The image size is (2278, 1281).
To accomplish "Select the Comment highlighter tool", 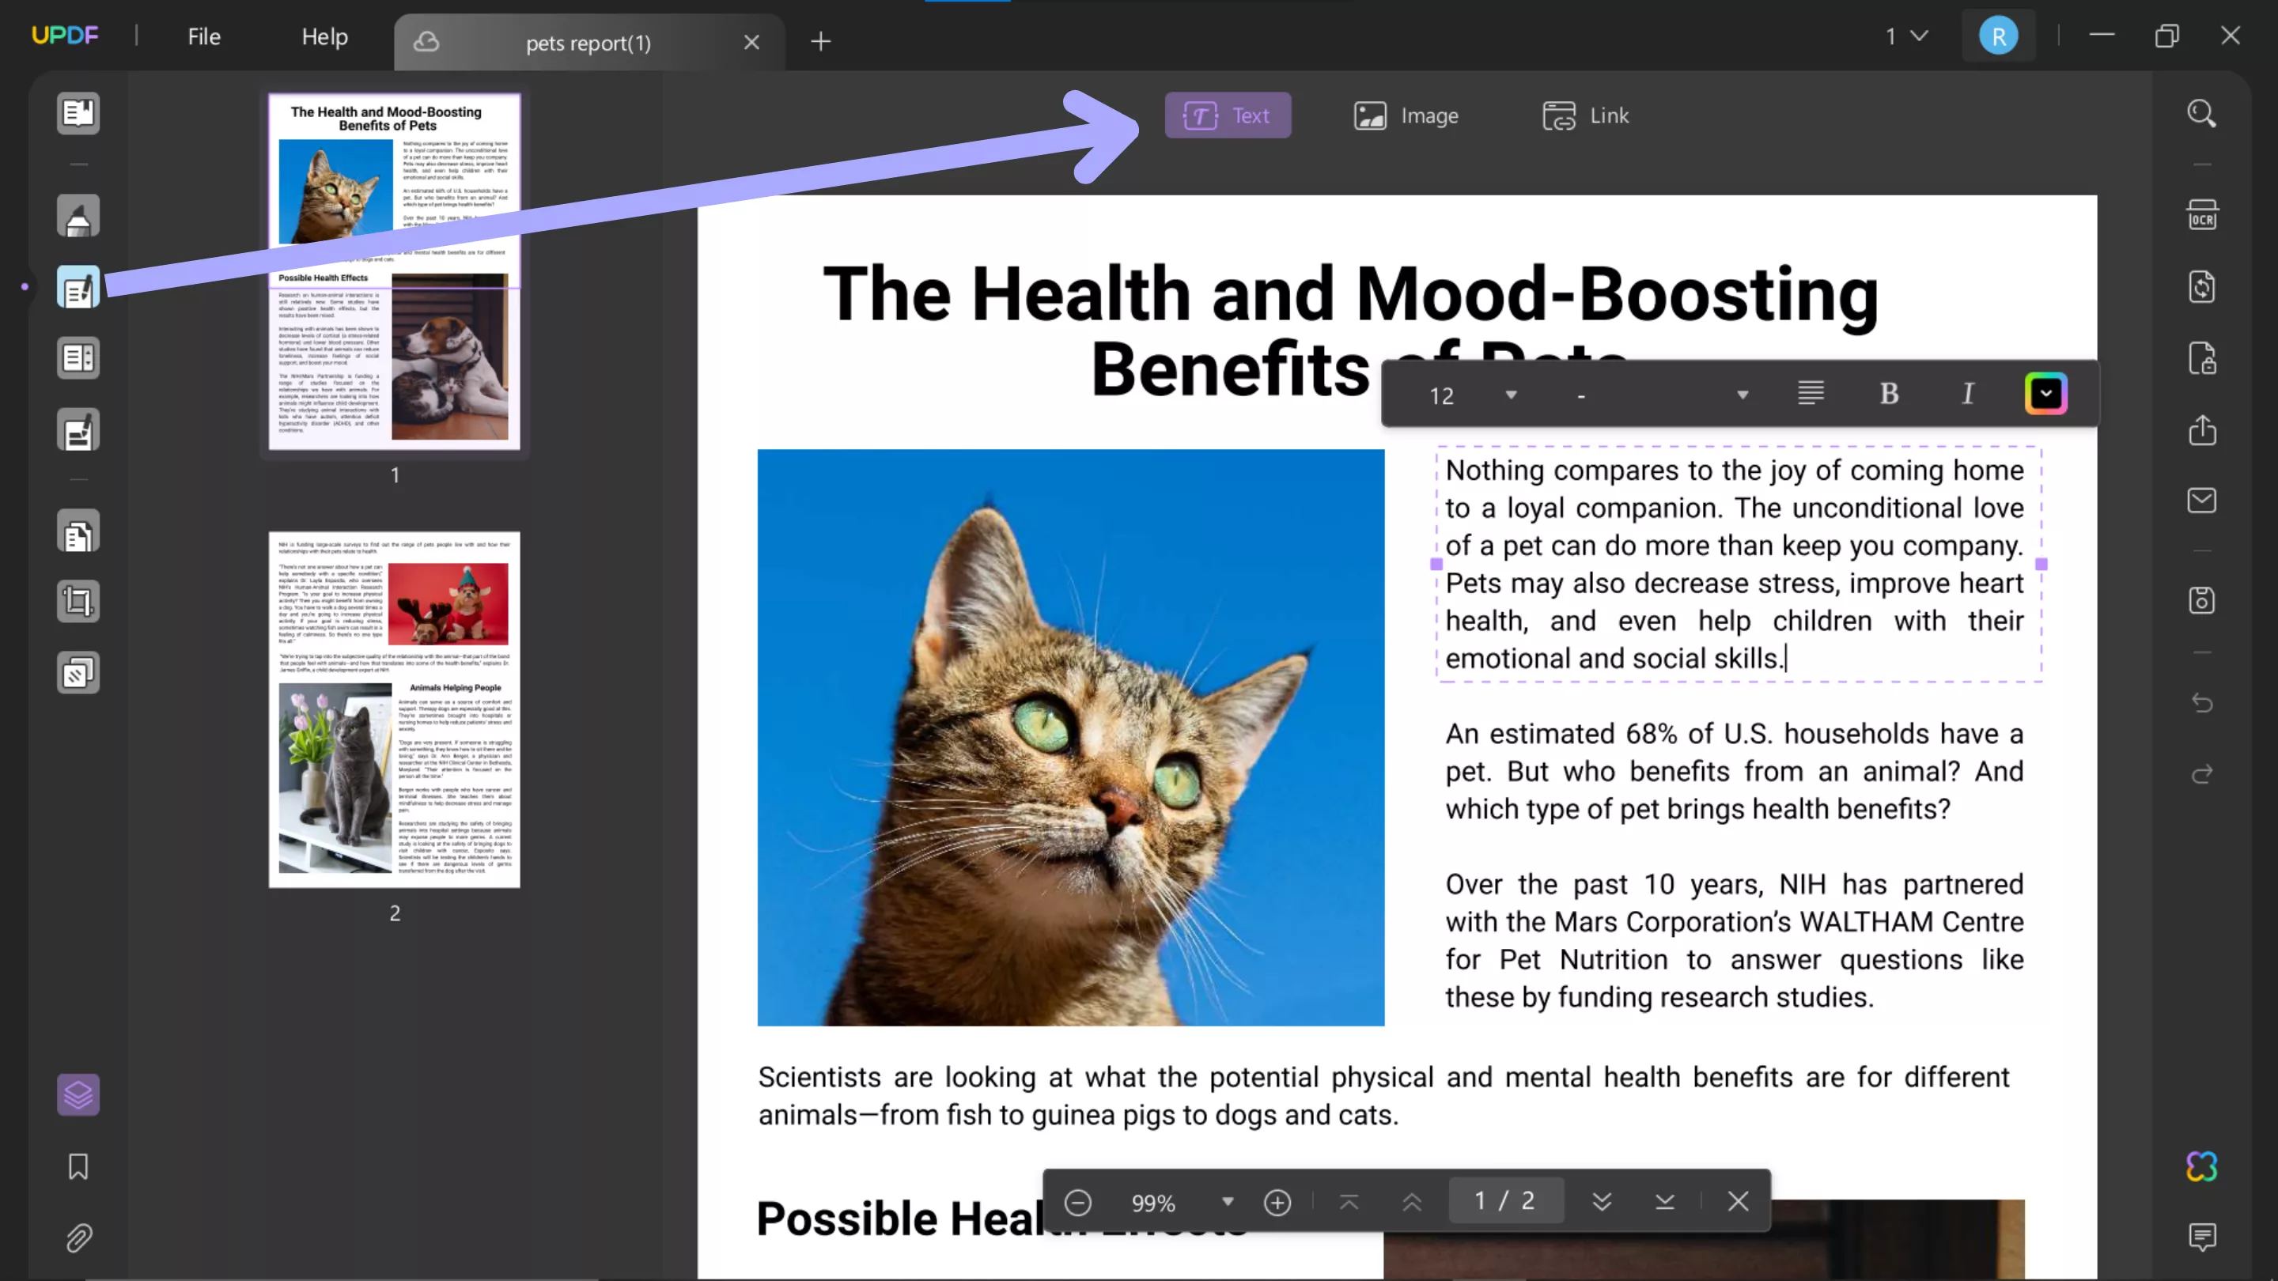I will click(78, 217).
